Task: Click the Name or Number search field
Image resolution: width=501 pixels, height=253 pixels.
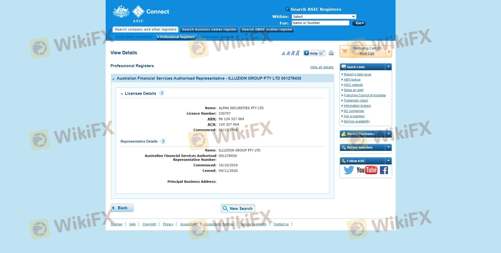Action: pyautogui.click(x=320, y=23)
